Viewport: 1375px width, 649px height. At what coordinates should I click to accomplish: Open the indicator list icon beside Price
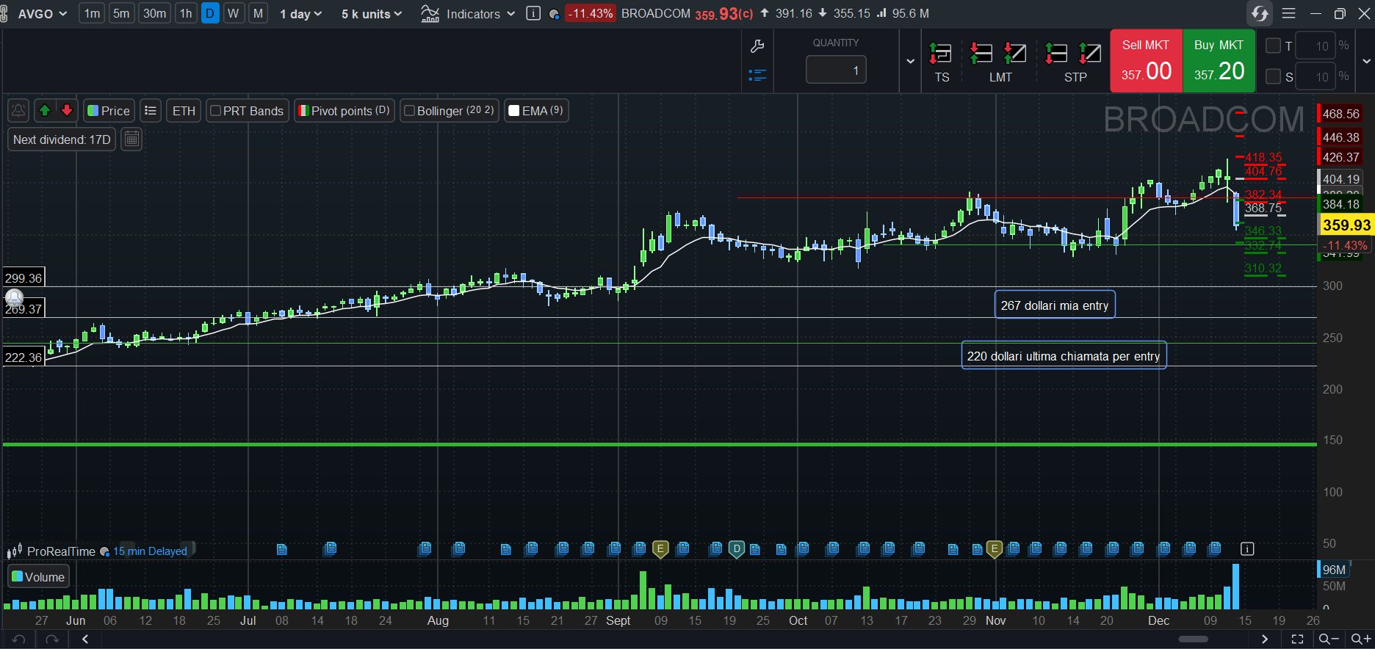point(151,111)
